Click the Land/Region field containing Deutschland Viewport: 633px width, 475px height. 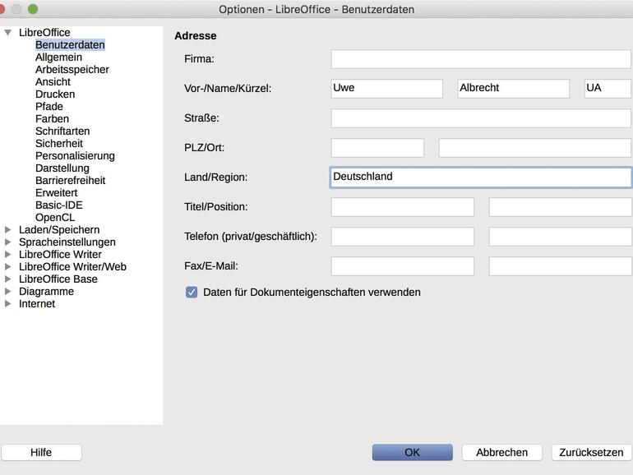(x=481, y=178)
